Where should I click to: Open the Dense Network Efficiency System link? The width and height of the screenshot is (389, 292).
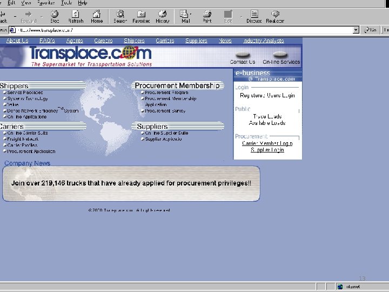click(43, 110)
